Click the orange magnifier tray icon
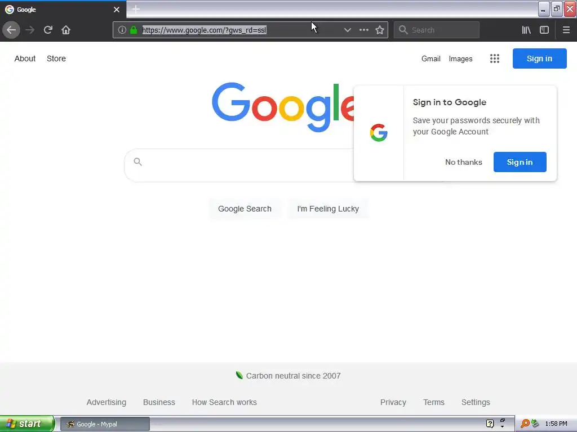577x432 pixels. [x=525, y=424]
